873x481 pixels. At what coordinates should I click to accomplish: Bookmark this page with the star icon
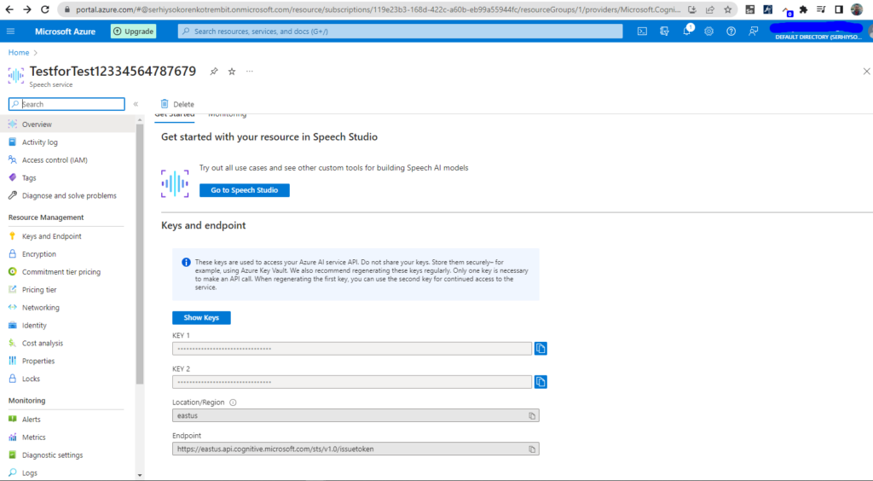(728, 9)
